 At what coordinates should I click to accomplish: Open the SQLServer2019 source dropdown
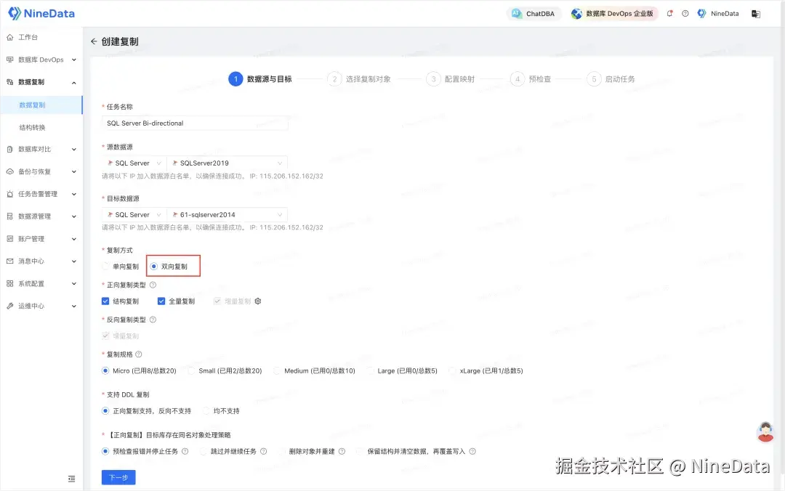(228, 163)
